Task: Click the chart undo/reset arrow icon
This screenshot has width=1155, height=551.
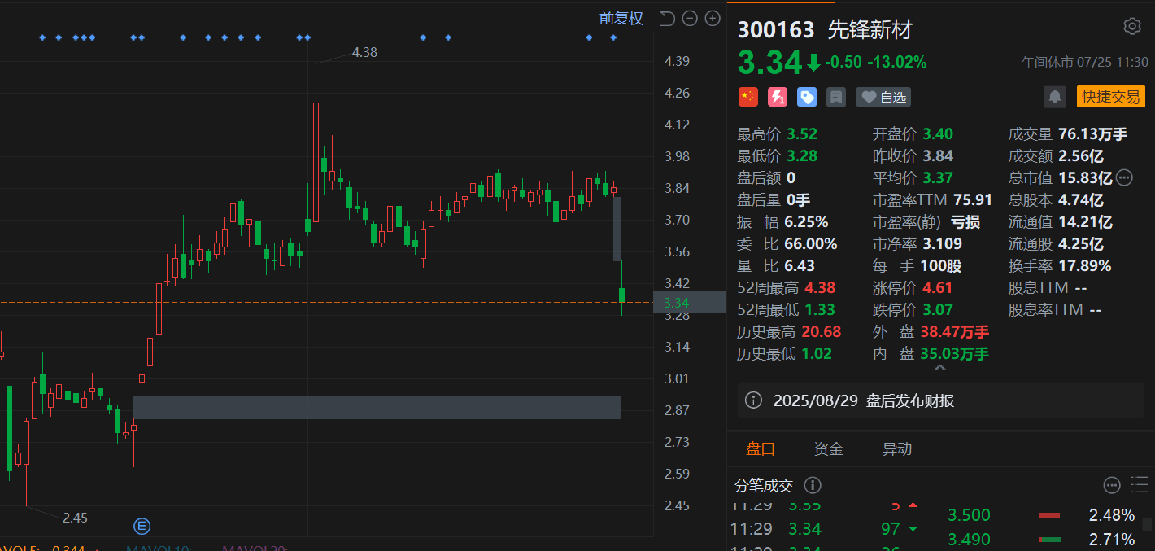Action: click(x=667, y=18)
